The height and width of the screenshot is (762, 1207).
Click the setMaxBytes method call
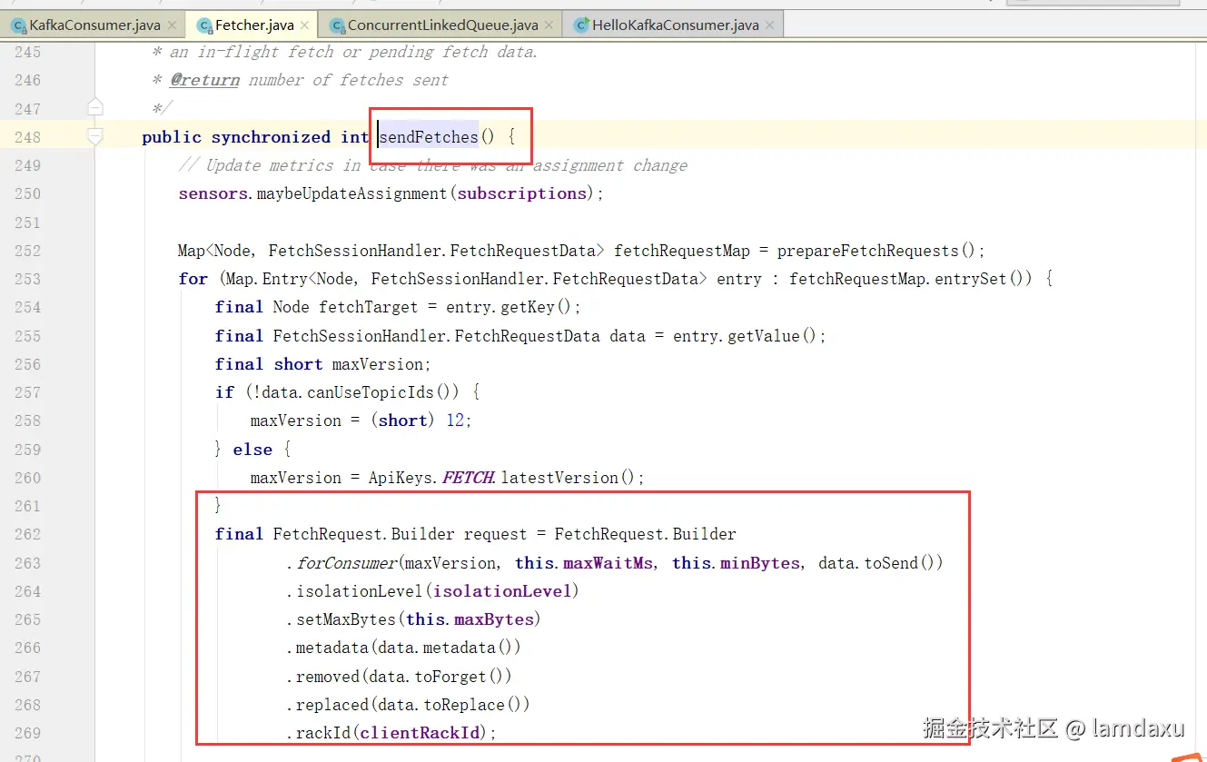point(347,619)
